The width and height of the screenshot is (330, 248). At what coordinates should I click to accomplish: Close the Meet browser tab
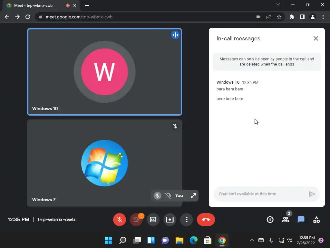tap(75, 5)
